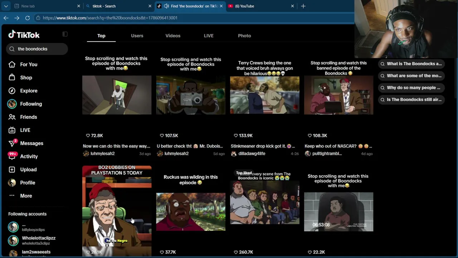This screenshot has height=258, width=458.
Task: Click the TikTok search box
Action: (37, 49)
